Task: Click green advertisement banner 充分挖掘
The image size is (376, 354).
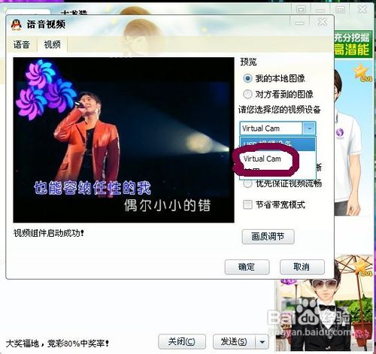Action: click(353, 44)
